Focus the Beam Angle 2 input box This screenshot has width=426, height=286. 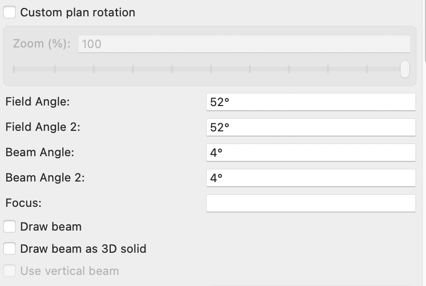[311, 178]
